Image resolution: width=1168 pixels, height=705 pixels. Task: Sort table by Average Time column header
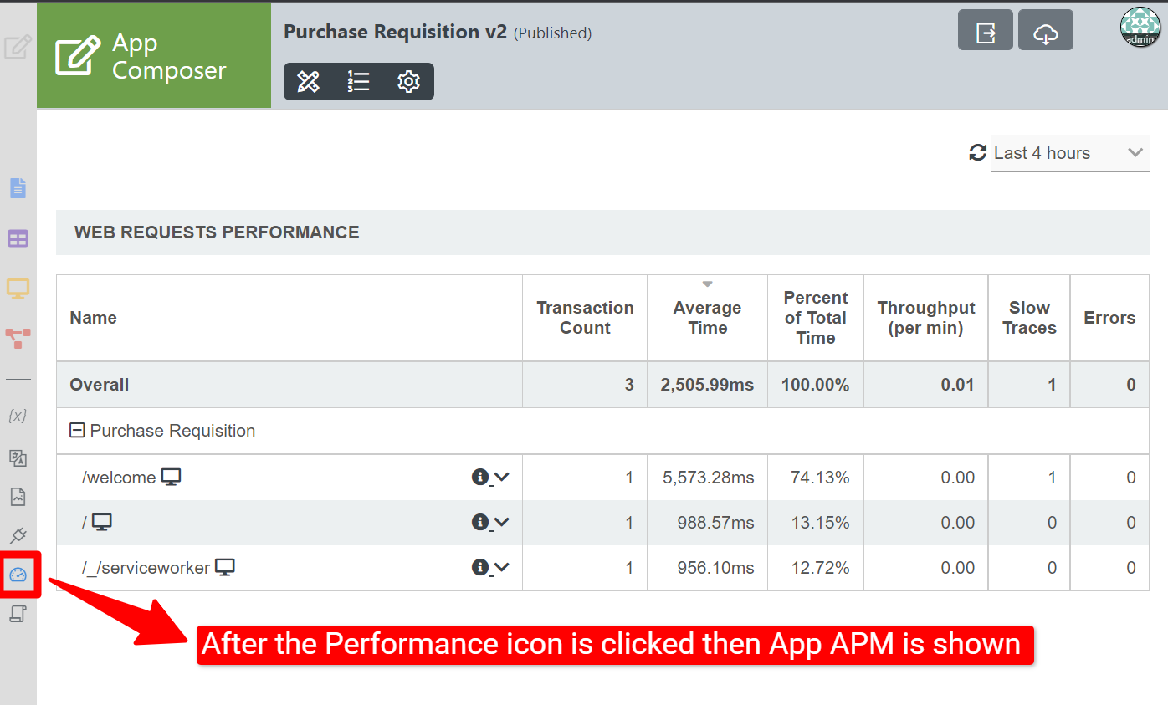[707, 318]
